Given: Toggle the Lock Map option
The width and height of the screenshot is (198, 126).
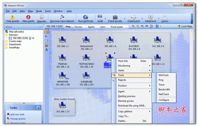Looking at the screenshot, I should 185,26.
